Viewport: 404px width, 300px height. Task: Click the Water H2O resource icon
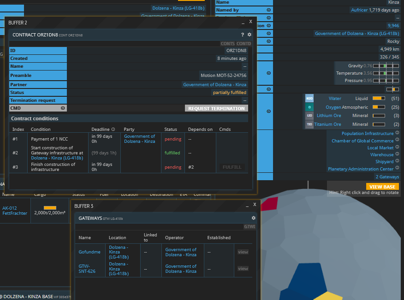(309, 99)
